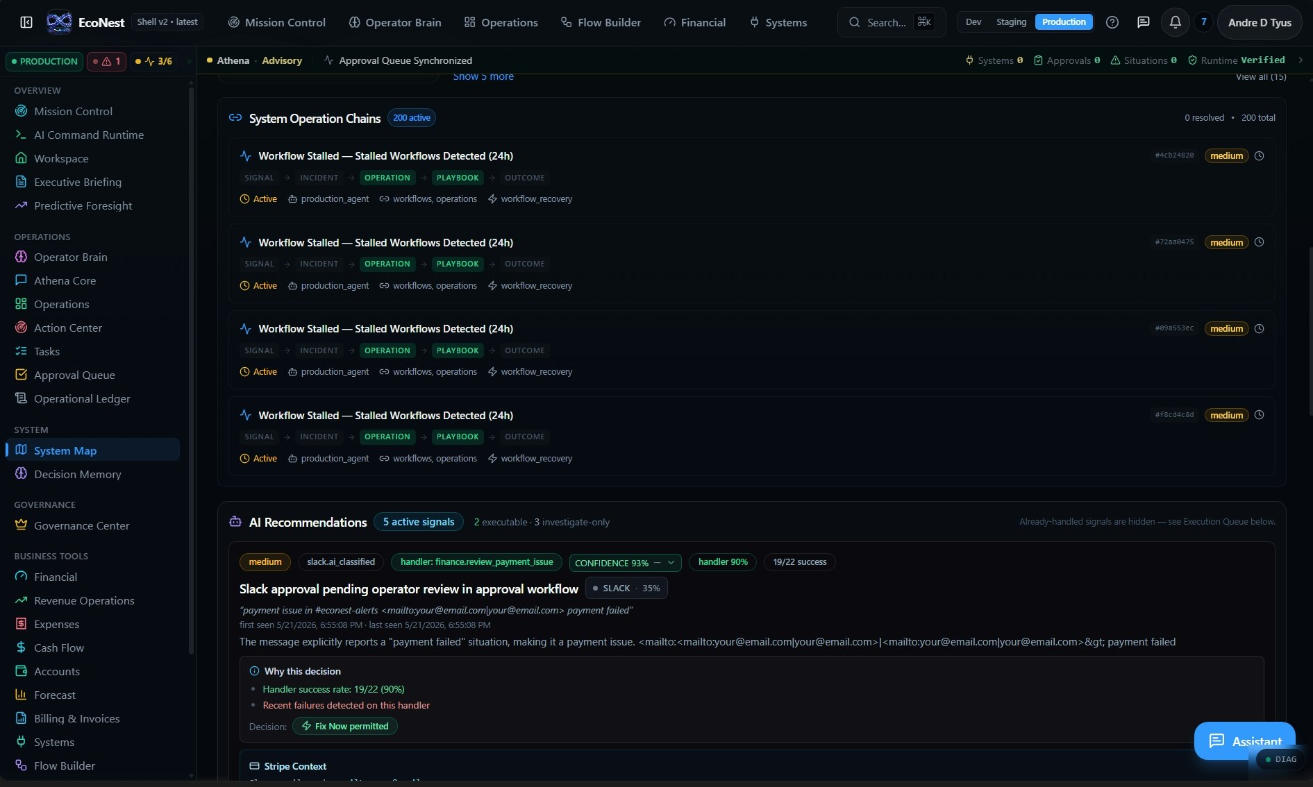Click the EcoNest logo icon

(59, 22)
